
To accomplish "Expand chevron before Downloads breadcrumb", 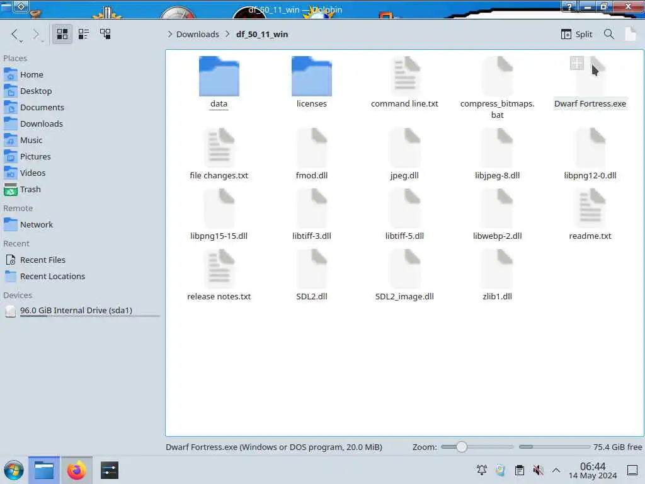I will (169, 34).
